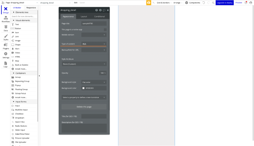
Task: Open the Mobile version dropdown
Action: 94,35
